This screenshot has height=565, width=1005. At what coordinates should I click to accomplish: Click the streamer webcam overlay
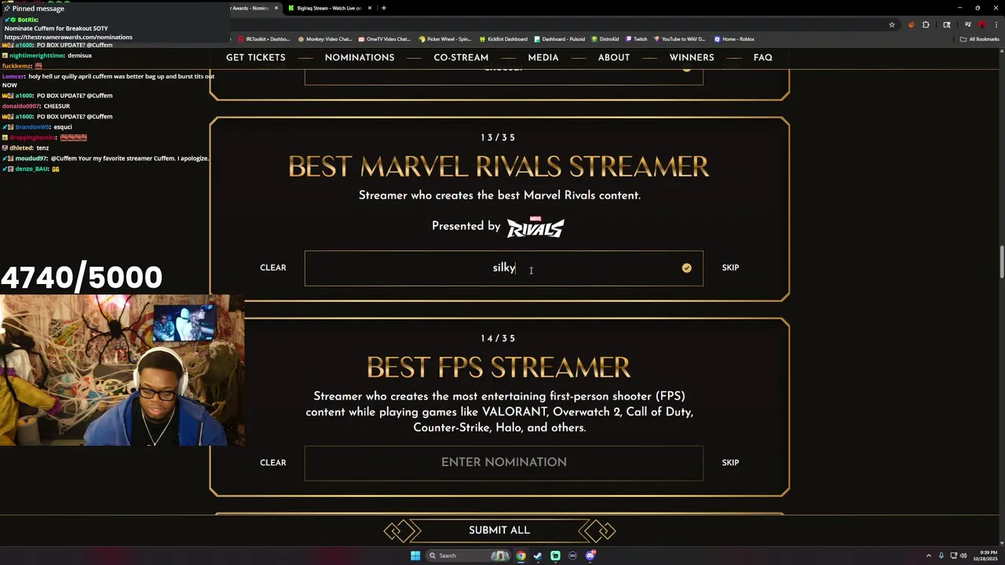click(x=122, y=370)
